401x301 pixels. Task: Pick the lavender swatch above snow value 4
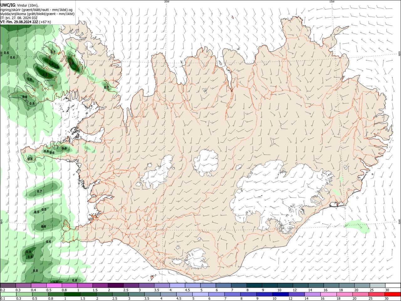pyautogui.click(x=177, y=286)
